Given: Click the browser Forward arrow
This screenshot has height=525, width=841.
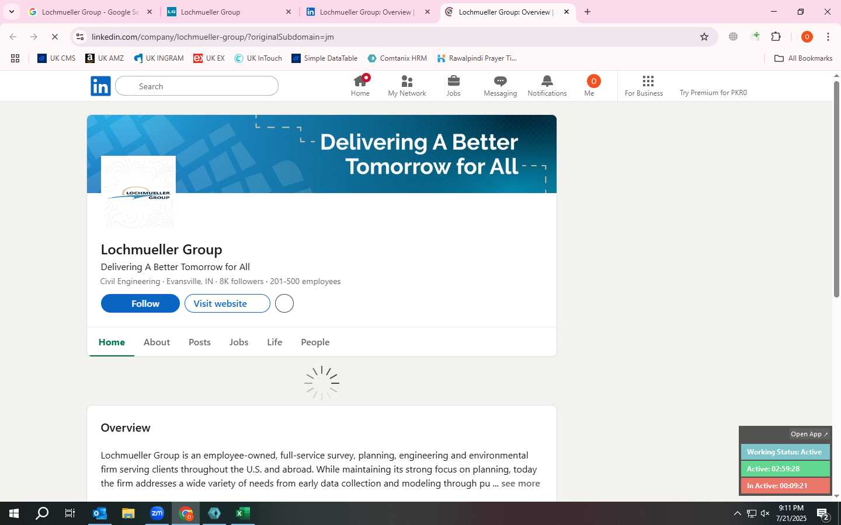Looking at the screenshot, I should pos(34,37).
